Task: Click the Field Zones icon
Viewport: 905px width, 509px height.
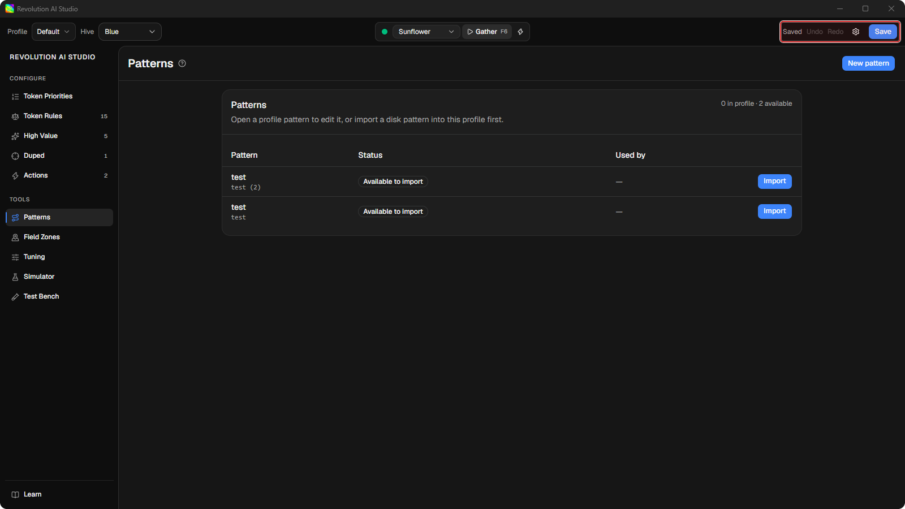Action: [x=15, y=238]
